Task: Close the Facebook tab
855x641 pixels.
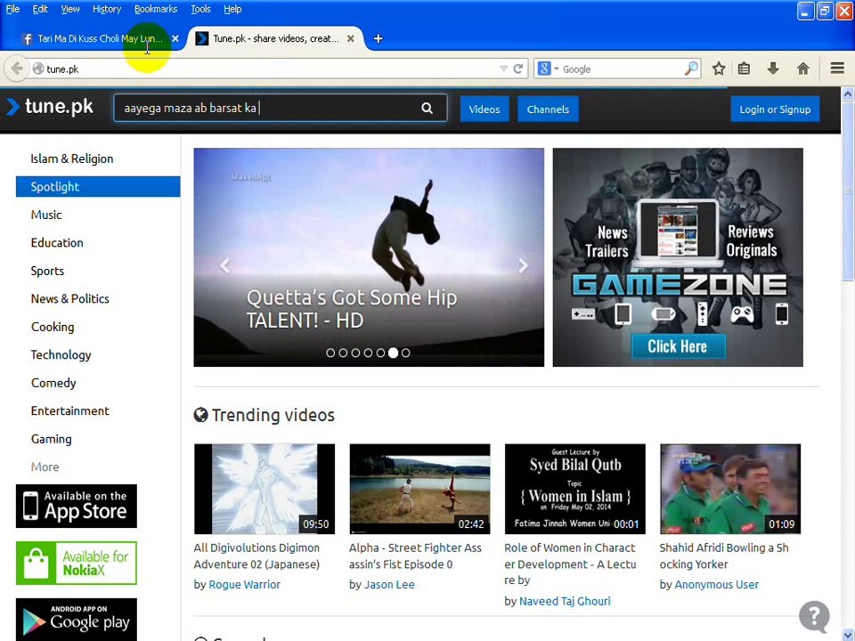Action: click(x=175, y=38)
